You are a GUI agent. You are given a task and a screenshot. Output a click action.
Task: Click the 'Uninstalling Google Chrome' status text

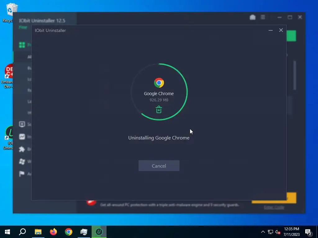pyautogui.click(x=159, y=138)
